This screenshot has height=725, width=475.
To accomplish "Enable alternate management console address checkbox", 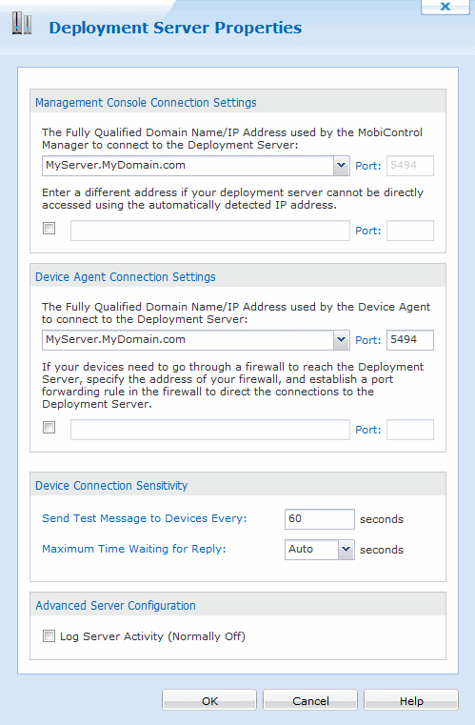I will (x=49, y=229).
